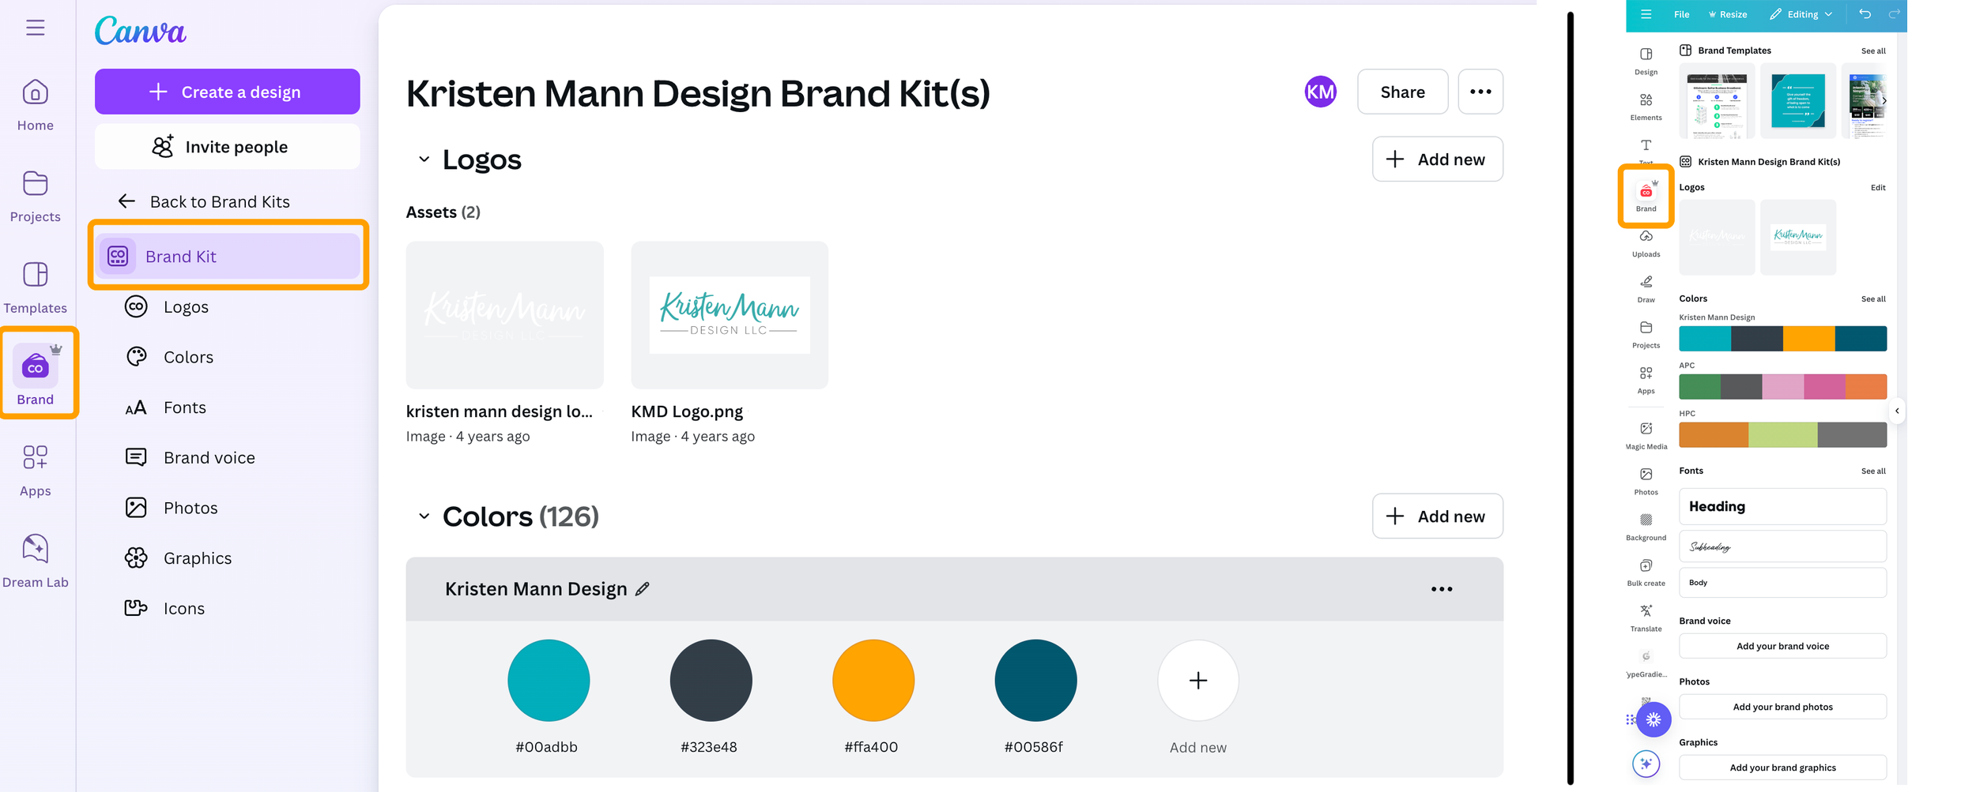Image resolution: width=1976 pixels, height=792 pixels.
Task: Click Add new button in the Colors header
Action: tap(1438, 516)
